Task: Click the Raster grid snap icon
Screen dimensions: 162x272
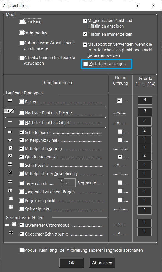Action: [x=10, y=101]
